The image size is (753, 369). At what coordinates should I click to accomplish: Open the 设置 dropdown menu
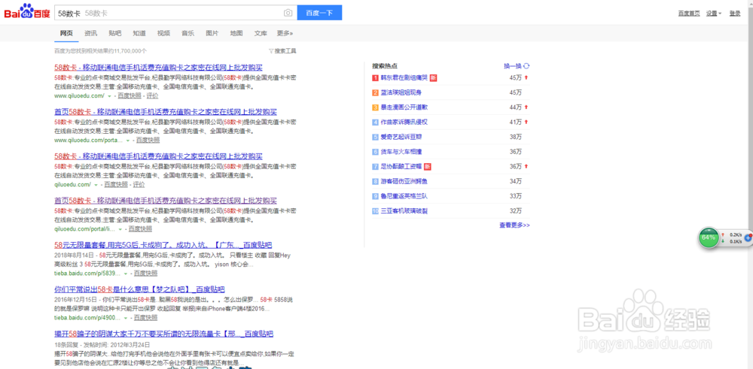(714, 14)
